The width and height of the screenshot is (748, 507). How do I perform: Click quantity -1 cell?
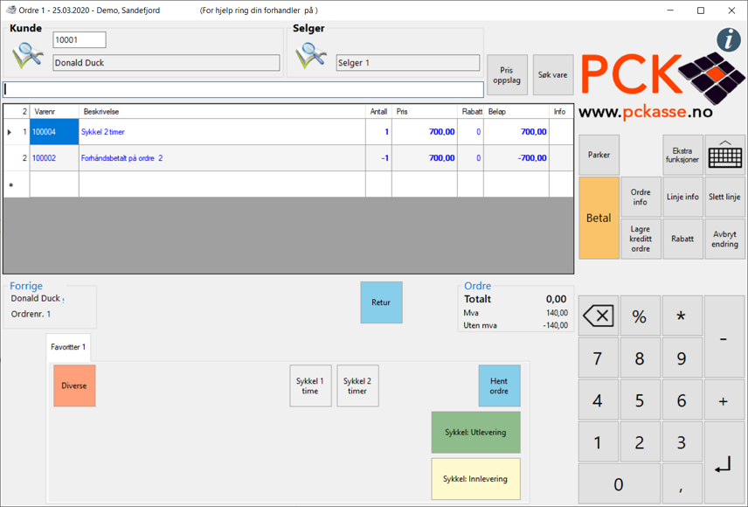(378, 158)
